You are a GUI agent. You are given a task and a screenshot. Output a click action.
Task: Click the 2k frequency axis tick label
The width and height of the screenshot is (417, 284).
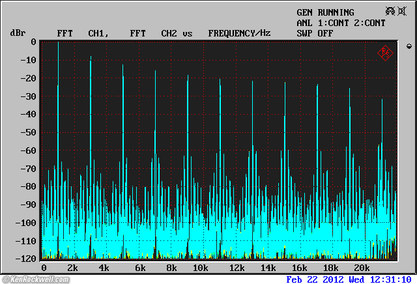coord(73,268)
